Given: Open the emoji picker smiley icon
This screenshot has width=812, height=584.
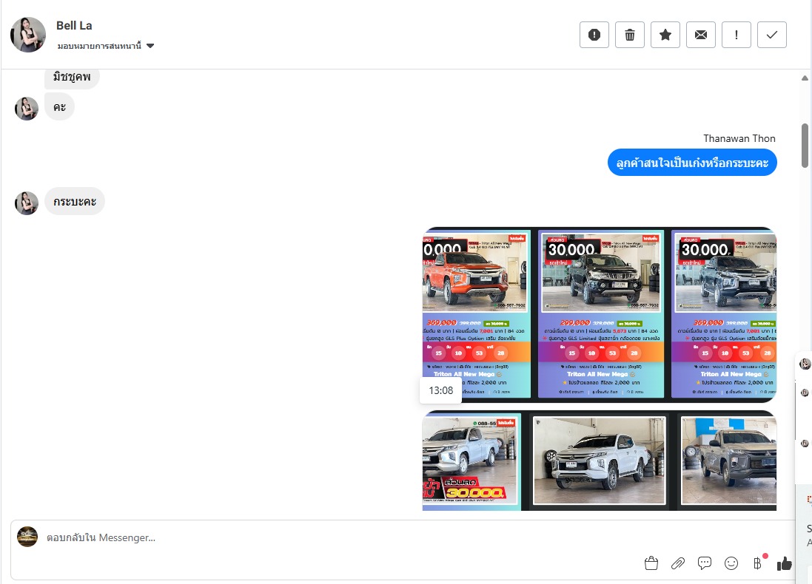Looking at the screenshot, I should pos(731,564).
